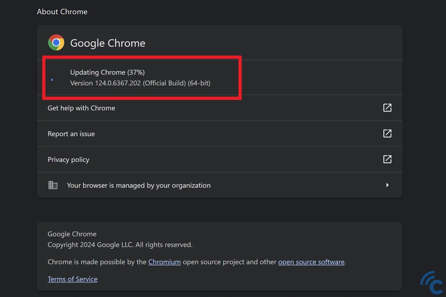Open external link icon for Get help with Chrome
446x297 pixels.
[x=387, y=108]
